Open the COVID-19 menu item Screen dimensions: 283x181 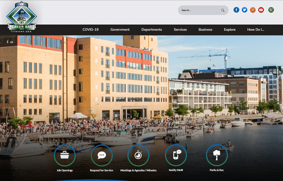[x=90, y=30]
